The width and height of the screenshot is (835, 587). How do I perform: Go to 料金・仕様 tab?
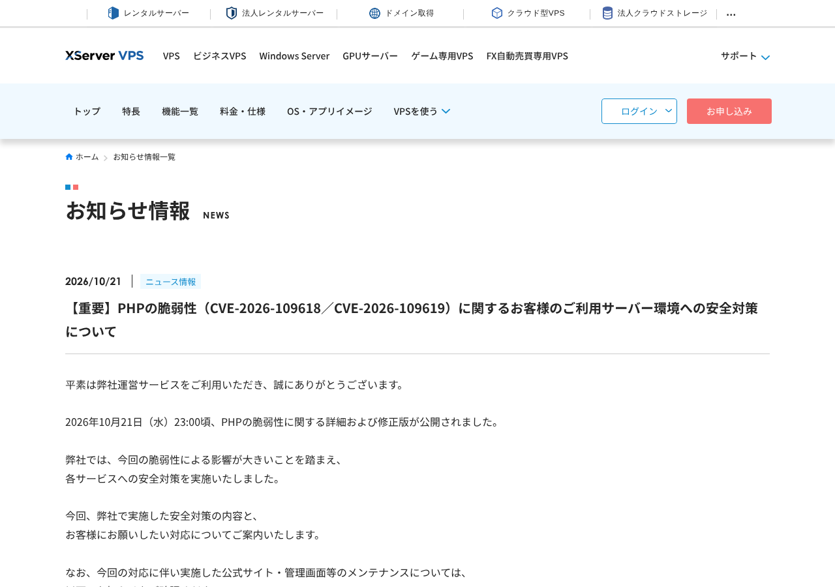(x=243, y=111)
